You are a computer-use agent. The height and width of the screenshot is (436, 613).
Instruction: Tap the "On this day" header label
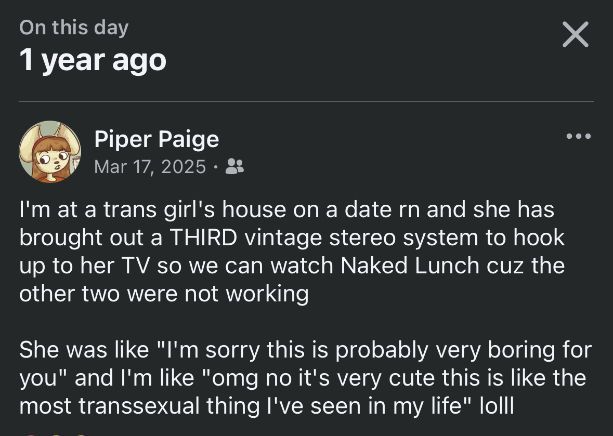74,27
